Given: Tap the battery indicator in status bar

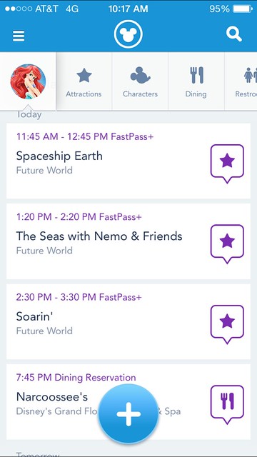Looking at the screenshot, I should pos(243,9).
